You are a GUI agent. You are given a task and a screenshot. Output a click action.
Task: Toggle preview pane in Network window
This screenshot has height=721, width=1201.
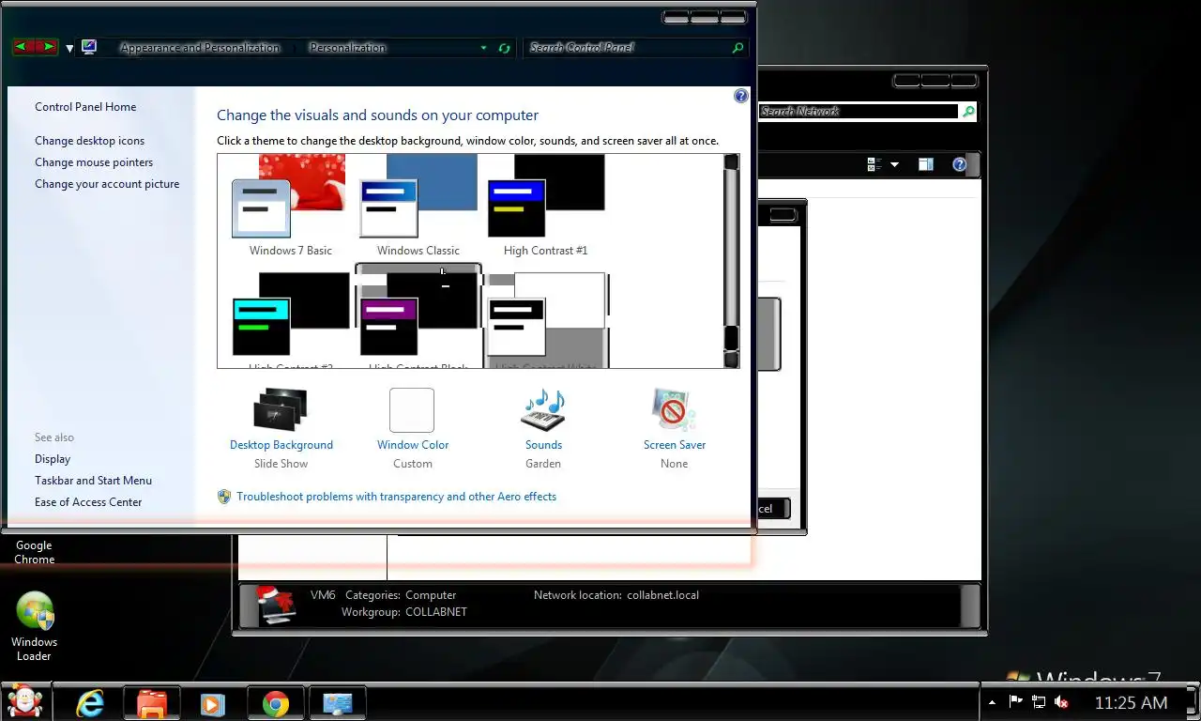[926, 164]
